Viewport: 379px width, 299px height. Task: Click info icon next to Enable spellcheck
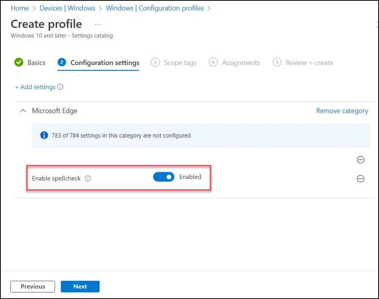tap(88, 179)
